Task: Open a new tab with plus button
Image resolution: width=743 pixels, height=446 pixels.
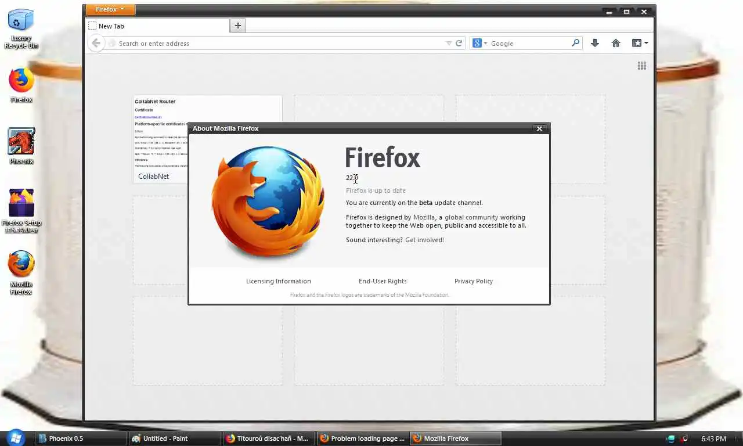Action: tap(237, 26)
